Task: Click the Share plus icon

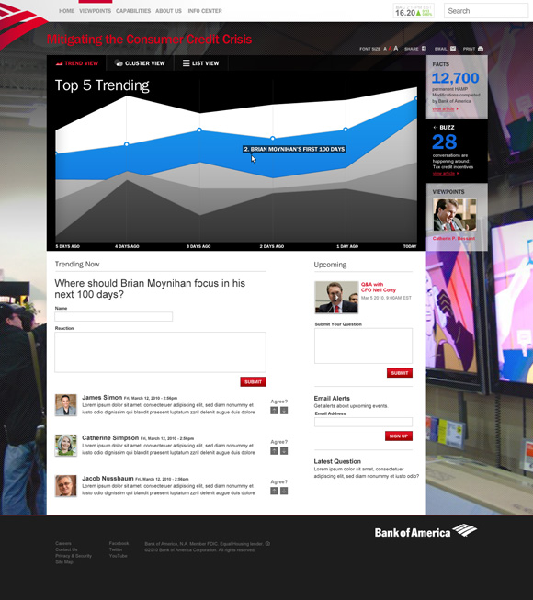Action: coord(424,48)
